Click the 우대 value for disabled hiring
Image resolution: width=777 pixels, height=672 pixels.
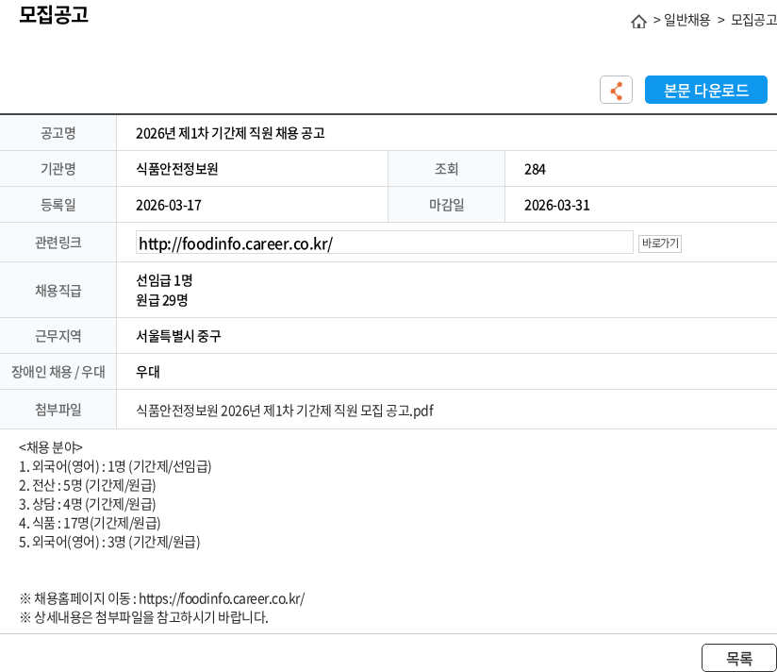148,372
